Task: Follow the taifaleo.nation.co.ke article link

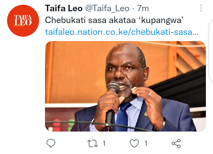Action: 122,32
